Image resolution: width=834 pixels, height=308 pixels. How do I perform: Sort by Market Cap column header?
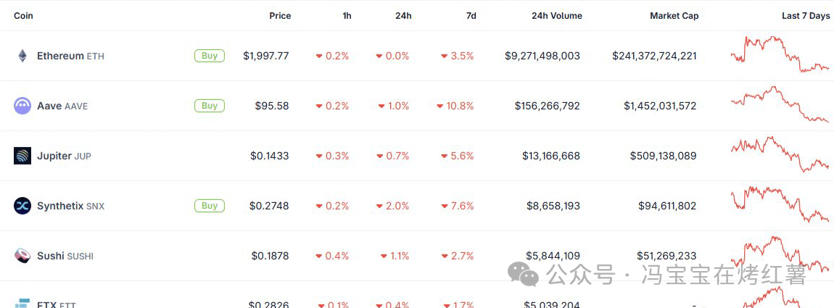coord(674,15)
